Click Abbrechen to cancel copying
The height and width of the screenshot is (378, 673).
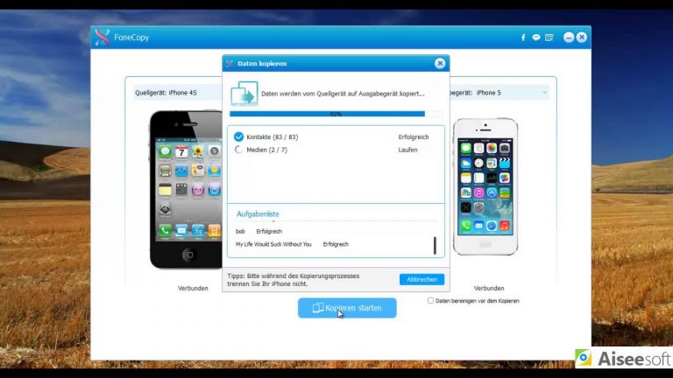click(x=422, y=279)
